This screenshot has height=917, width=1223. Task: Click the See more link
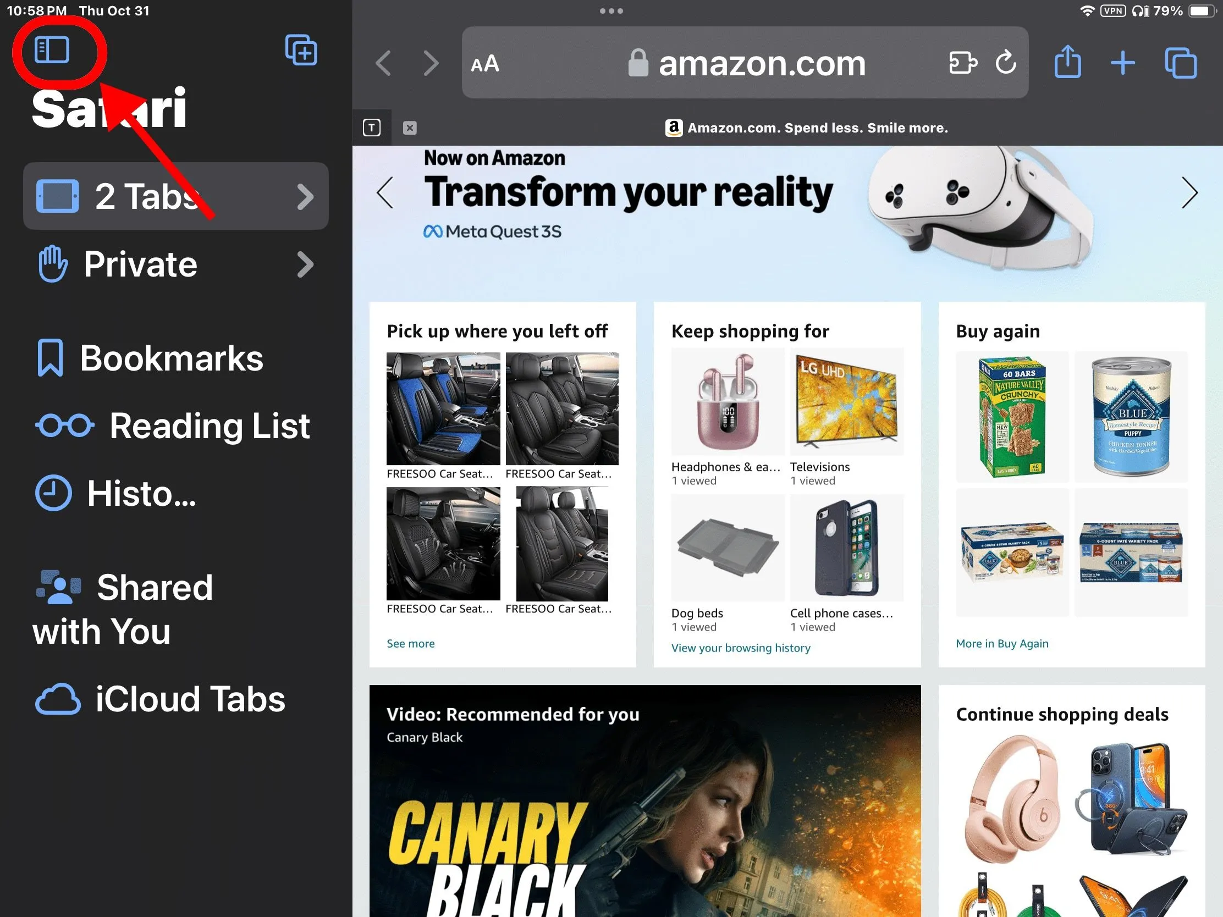[x=411, y=643]
